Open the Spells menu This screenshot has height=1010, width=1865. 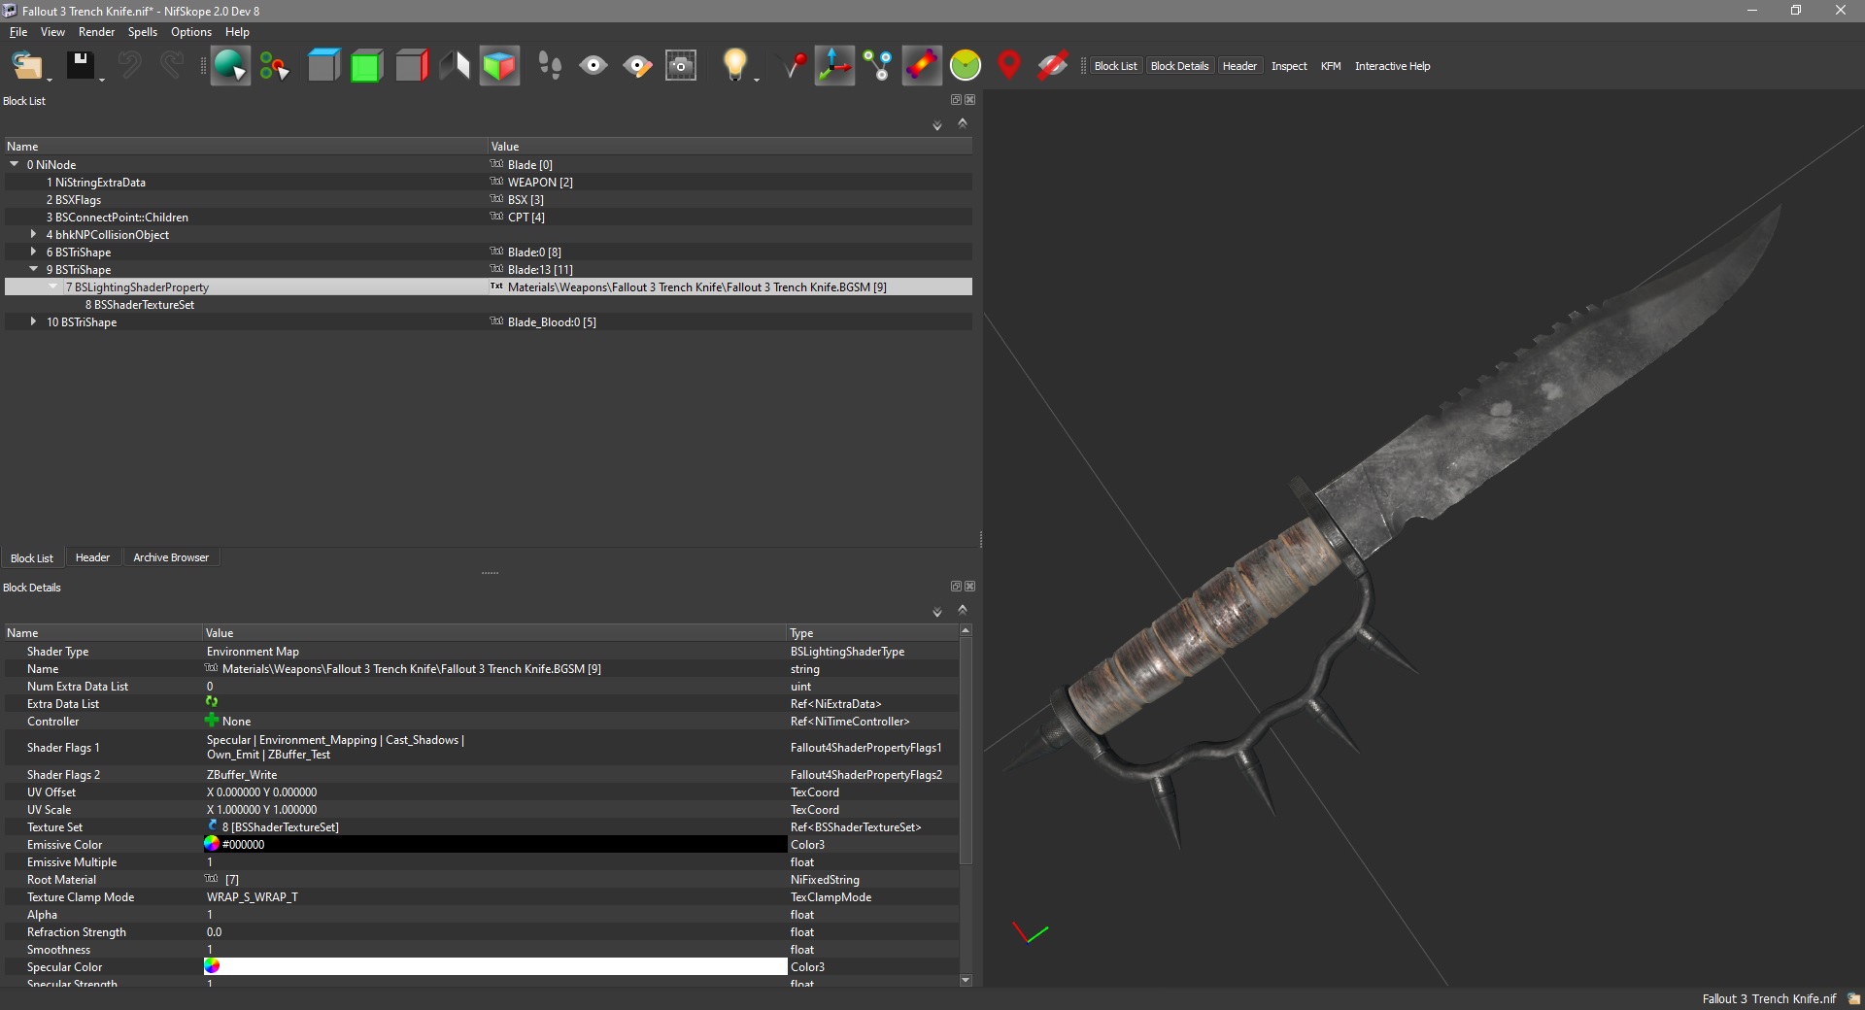pos(142,32)
